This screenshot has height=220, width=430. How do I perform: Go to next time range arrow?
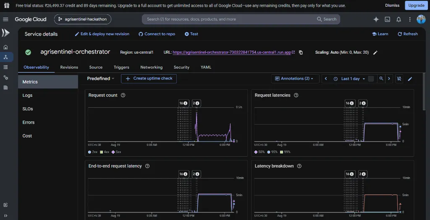pyautogui.click(x=389, y=78)
